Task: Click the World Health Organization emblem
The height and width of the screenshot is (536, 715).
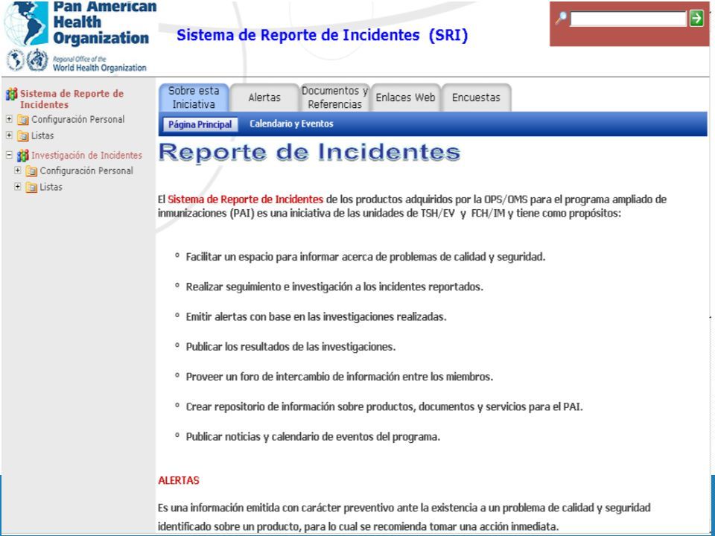Action: pos(37,60)
